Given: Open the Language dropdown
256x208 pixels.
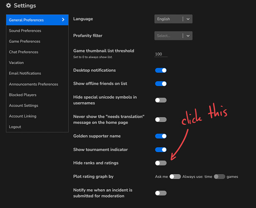Looking at the screenshot, I should pos(173,19).
